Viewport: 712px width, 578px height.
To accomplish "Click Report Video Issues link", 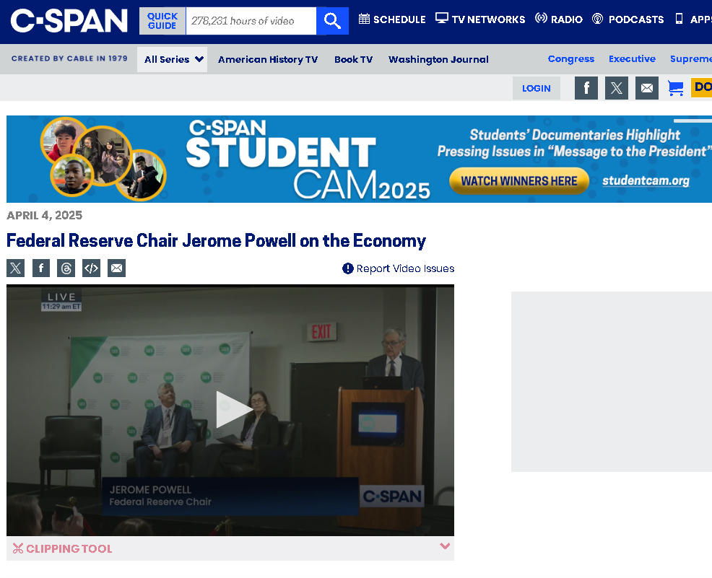I will coord(398,268).
